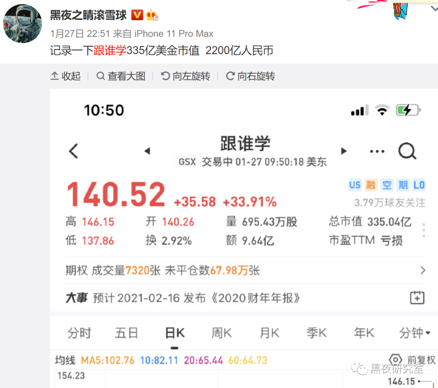Open the 分钟 minute-interval dropdown
Image resolution: width=438 pixels, height=388 pixels.
[x=414, y=333]
